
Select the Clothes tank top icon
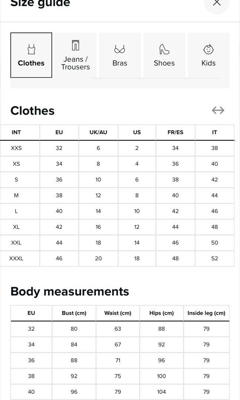coord(31,49)
